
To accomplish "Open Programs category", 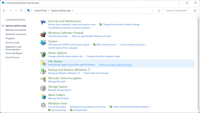I will coord(10,38).
